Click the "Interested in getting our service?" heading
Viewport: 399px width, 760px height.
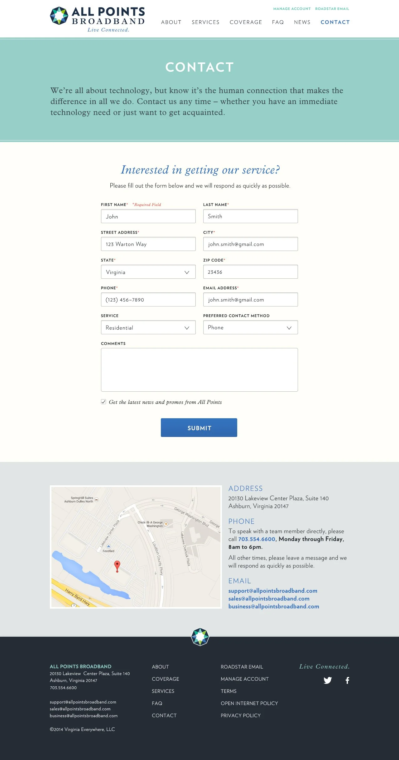click(200, 170)
